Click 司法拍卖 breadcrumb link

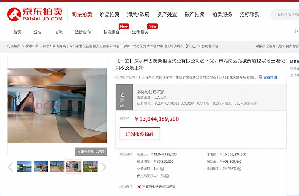[14, 46]
